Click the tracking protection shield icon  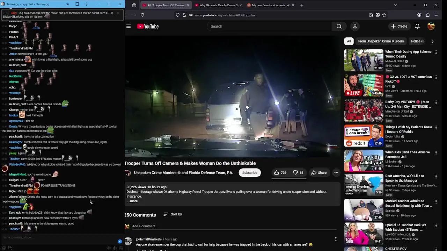[x=178, y=15]
